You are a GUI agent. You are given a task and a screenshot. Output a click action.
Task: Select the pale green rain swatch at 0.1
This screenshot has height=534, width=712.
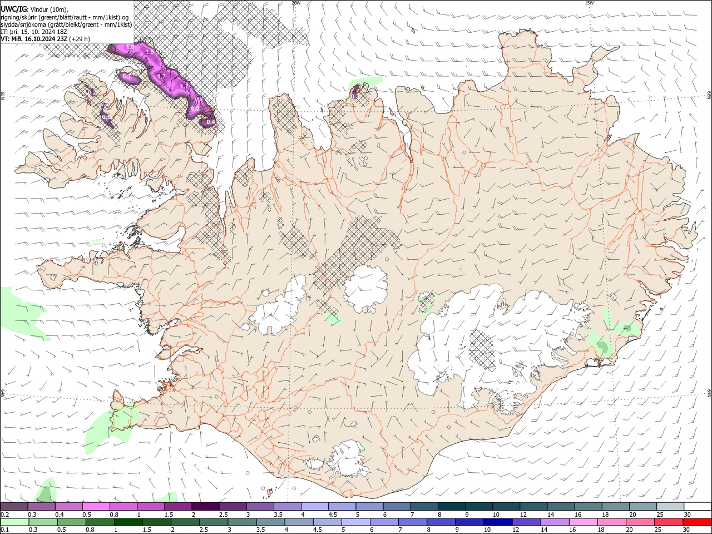click(x=15, y=522)
